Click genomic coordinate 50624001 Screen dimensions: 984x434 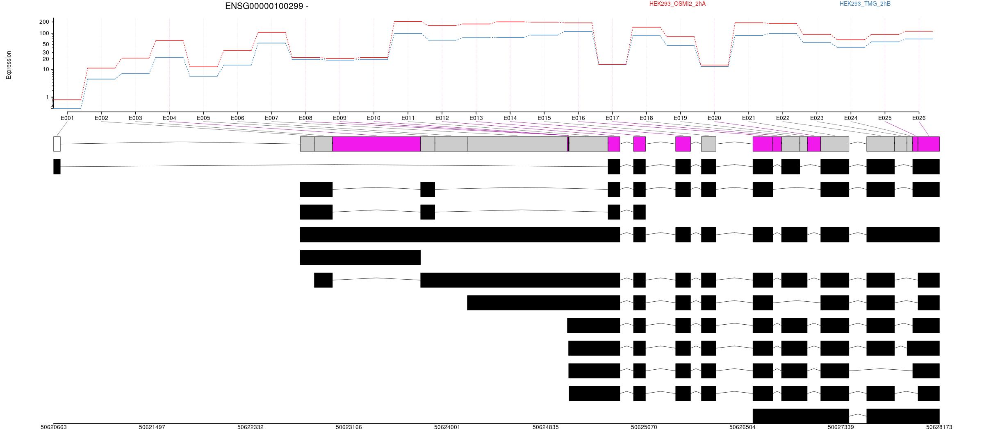pos(447,427)
